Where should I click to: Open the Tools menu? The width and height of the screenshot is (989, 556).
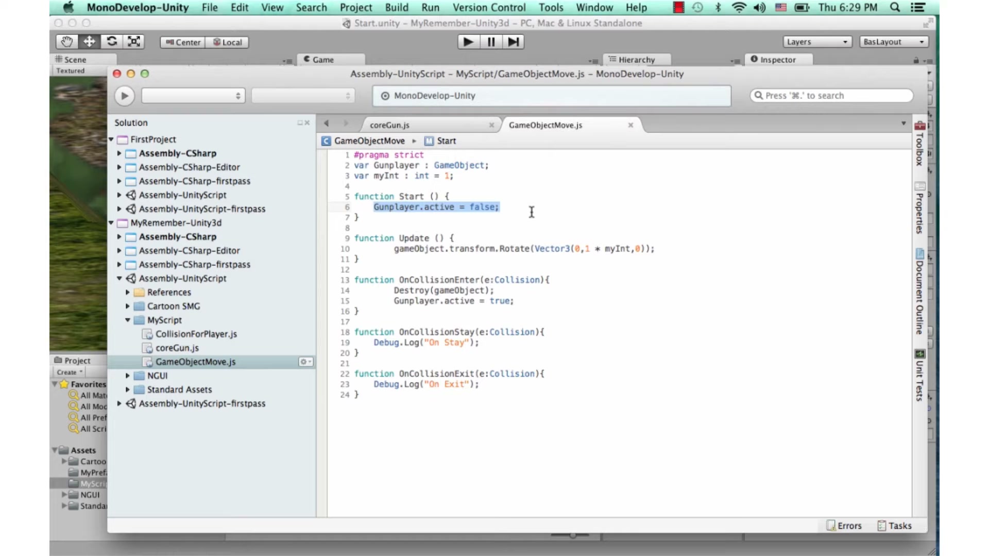pos(551,7)
